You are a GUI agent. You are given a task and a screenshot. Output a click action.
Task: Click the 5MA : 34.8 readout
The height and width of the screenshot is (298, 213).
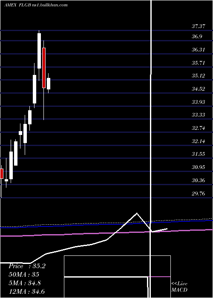pyautogui.click(x=25, y=283)
